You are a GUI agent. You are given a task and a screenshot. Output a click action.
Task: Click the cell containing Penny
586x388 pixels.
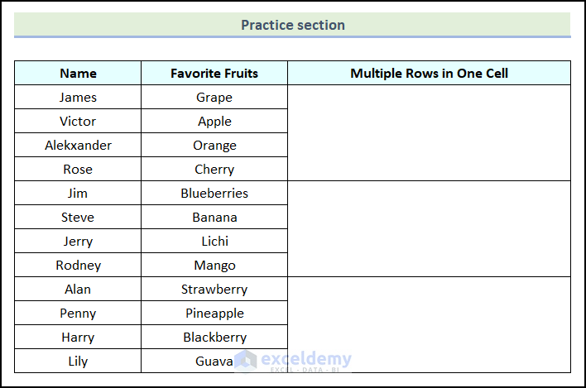(78, 313)
